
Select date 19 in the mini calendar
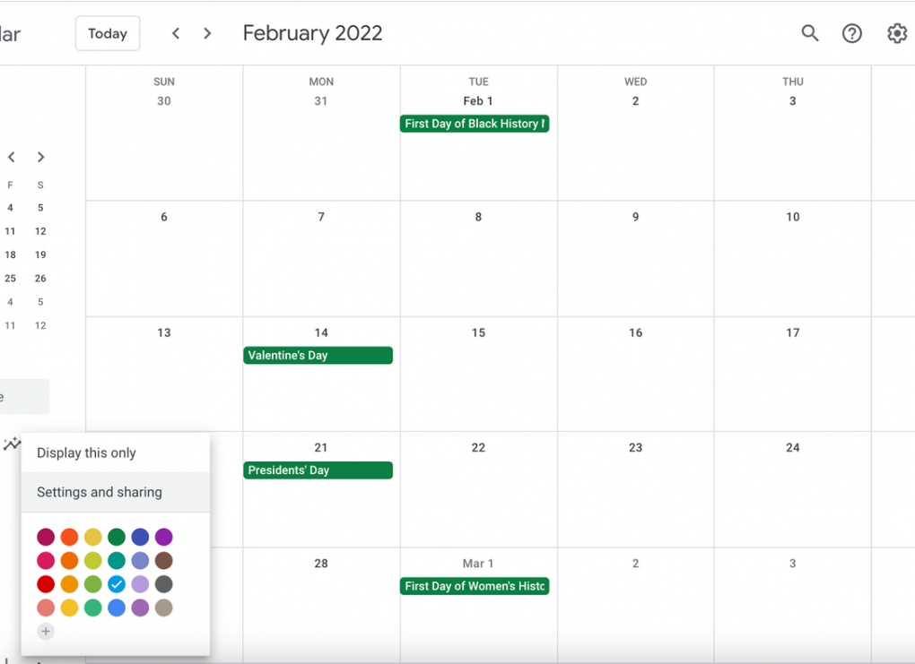point(40,254)
